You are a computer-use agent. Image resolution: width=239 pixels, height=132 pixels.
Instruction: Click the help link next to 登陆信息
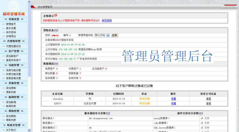tap(56, 30)
